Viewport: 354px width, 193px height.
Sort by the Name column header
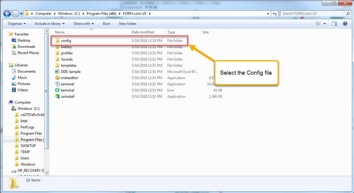(59, 32)
